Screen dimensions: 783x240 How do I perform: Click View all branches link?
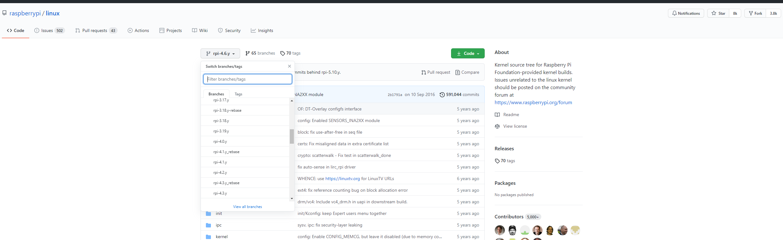[248, 207]
